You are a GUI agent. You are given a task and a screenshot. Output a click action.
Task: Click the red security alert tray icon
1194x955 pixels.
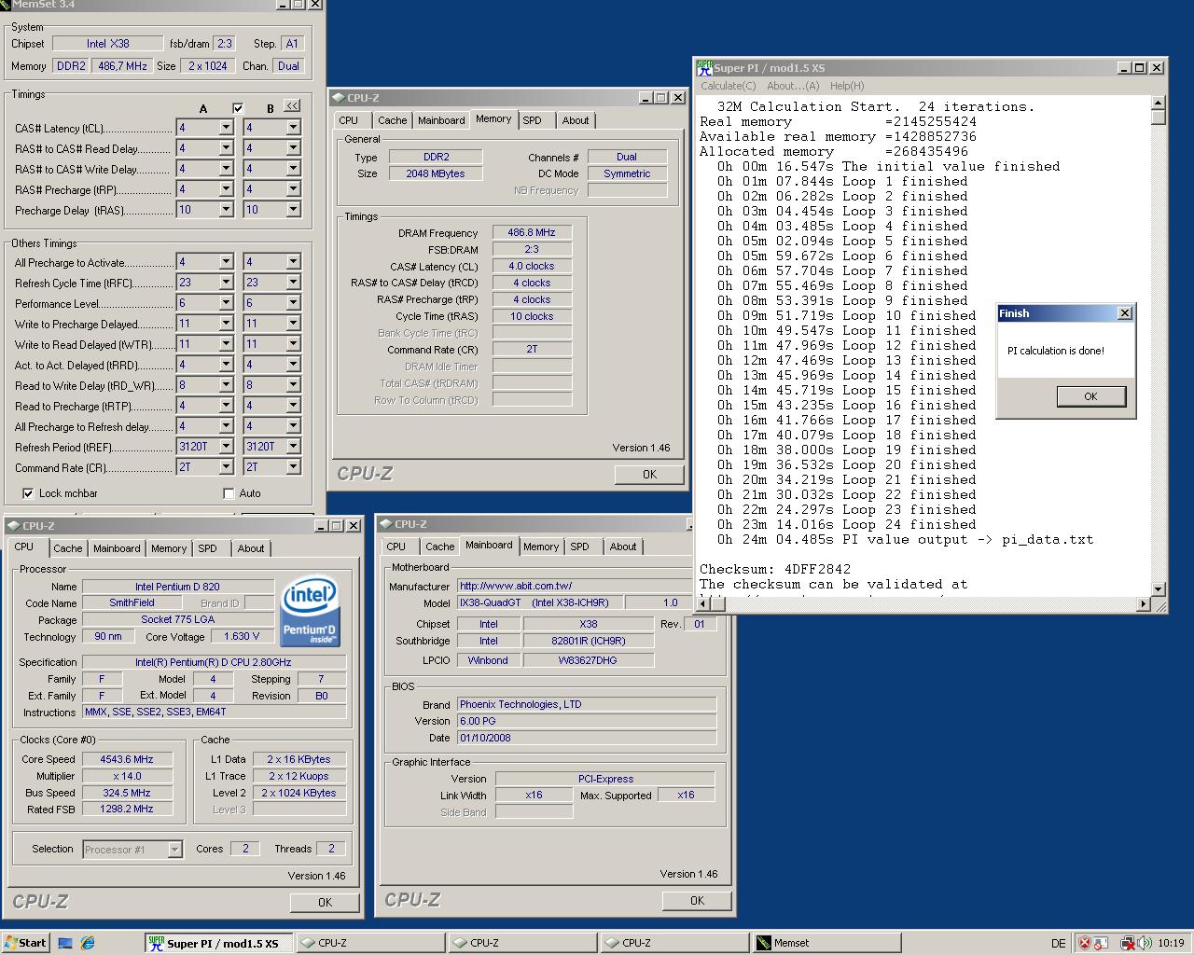pyautogui.click(x=1085, y=943)
